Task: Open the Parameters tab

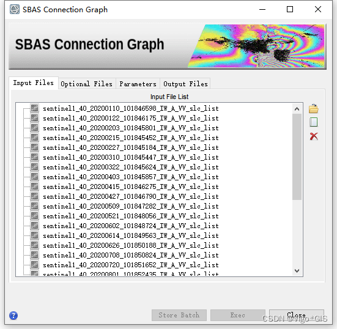Action: (138, 84)
